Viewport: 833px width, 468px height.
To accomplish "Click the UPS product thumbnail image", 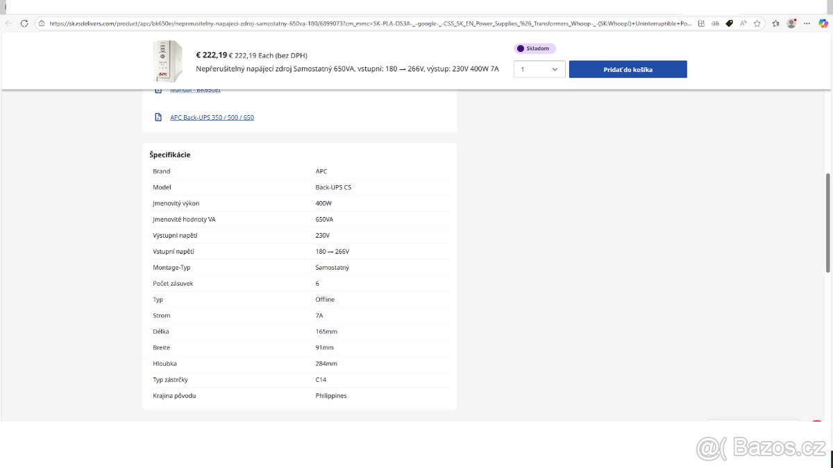I will coord(167,61).
